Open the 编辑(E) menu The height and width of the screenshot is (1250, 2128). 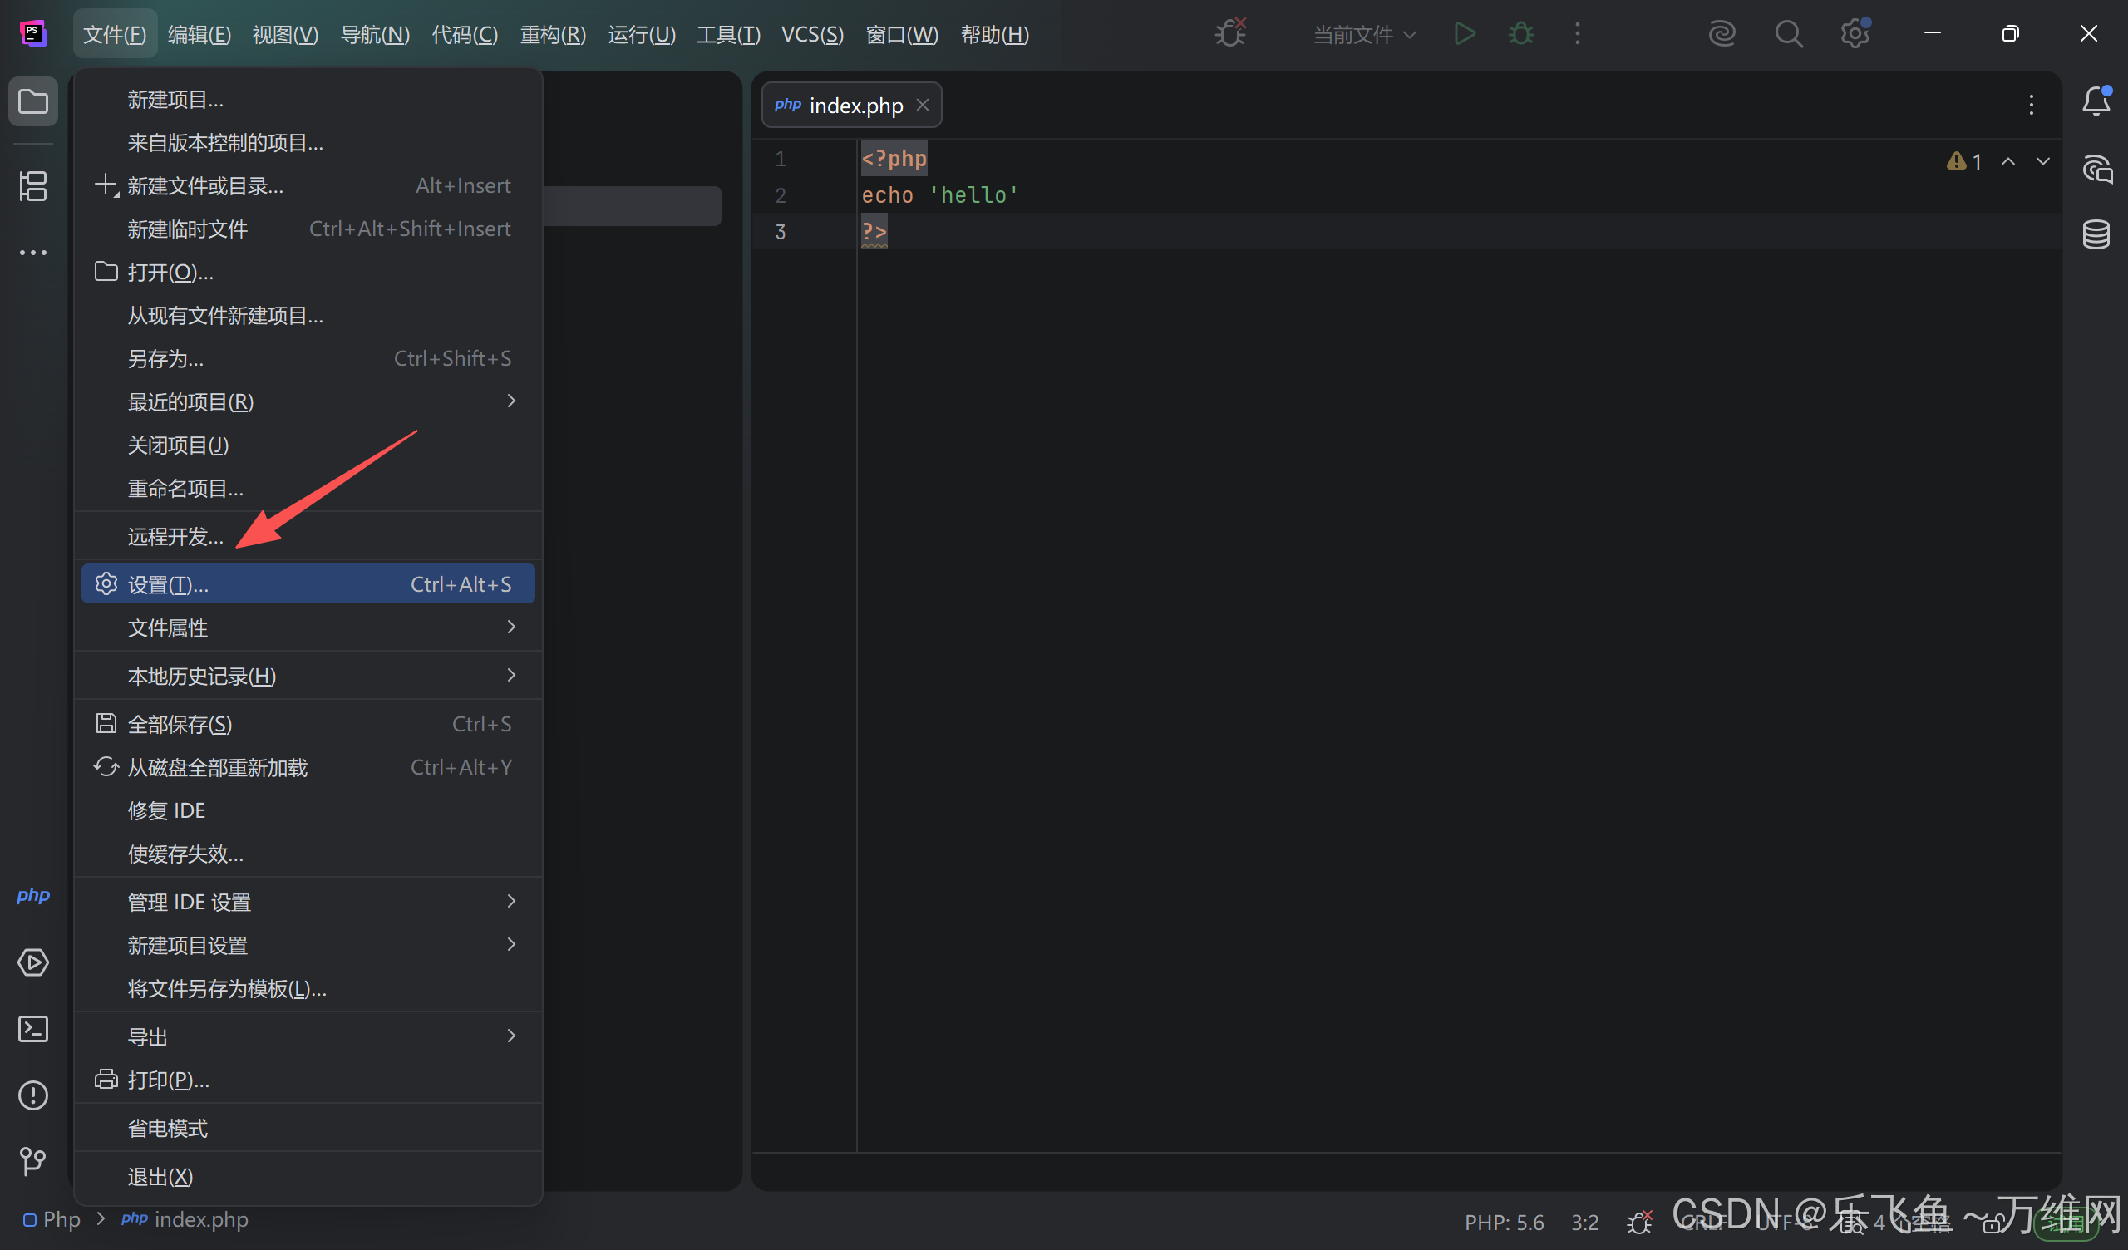pyautogui.click(x=199, y=35)
